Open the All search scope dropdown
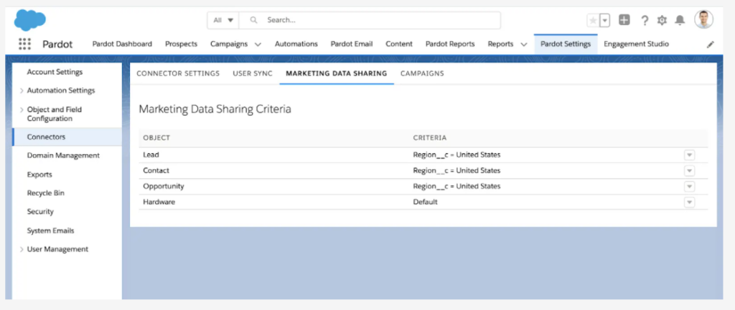This screenshot has width=735, height=310. [224, 20]
